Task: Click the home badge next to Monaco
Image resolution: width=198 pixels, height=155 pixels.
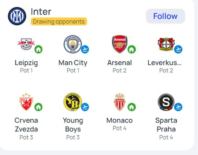Action: point(132,107)
